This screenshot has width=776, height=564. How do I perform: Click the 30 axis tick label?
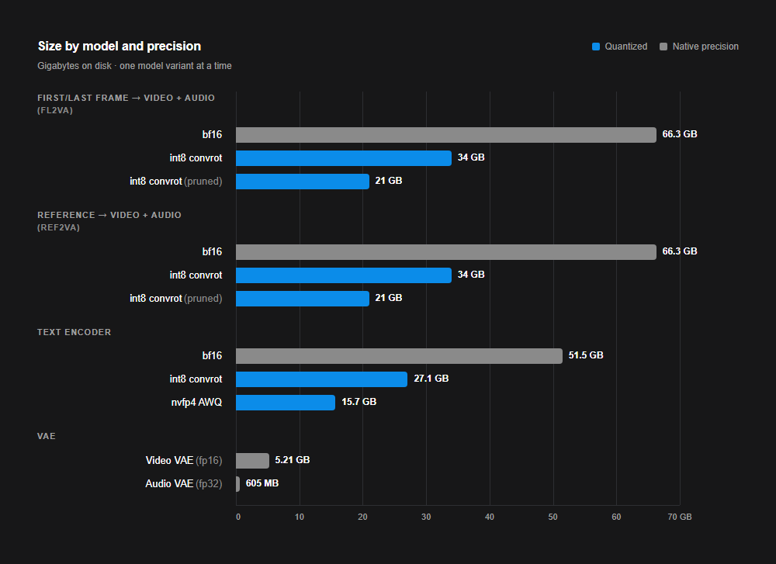point(426,517)
